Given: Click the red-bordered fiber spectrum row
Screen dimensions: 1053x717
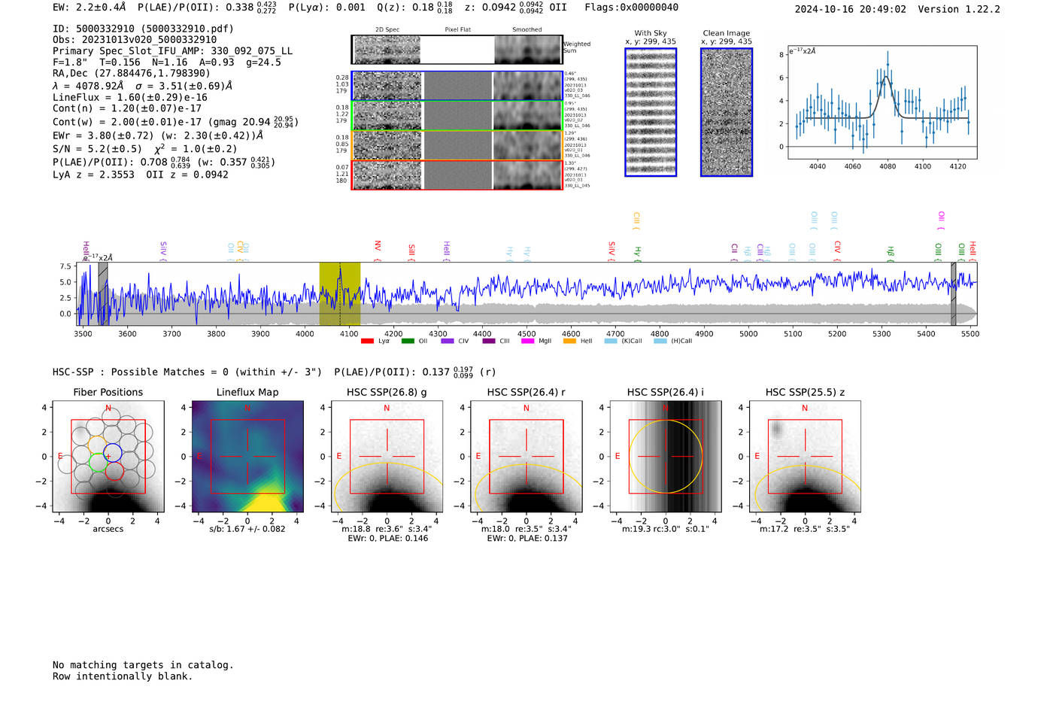Looking at the screenshot, I should 457,175.
